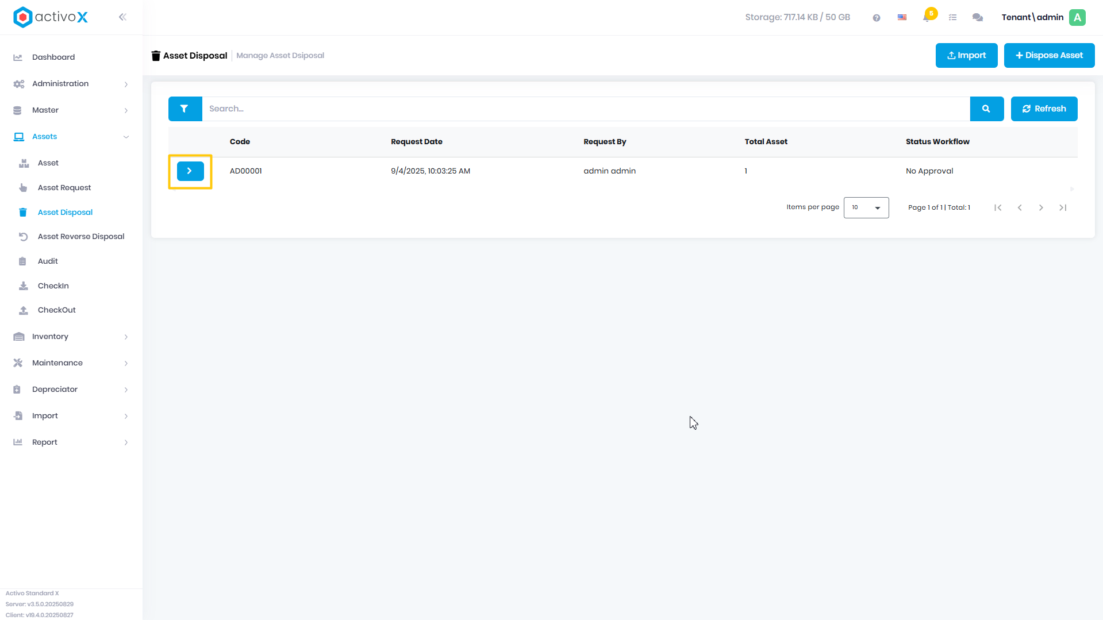The height and width of the screenshot is (620, 1103).
Task: Sort by the Code column header
Action: tap(240, 142)
